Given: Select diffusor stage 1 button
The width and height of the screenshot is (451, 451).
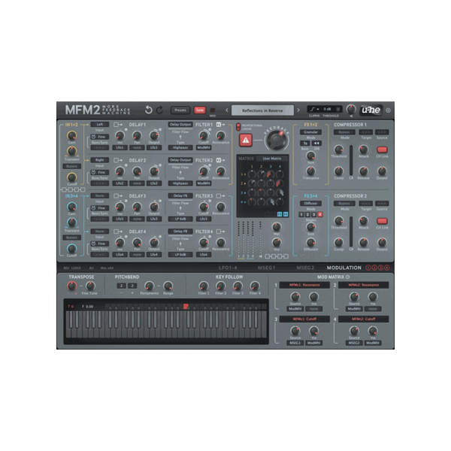Looking at the screenshot, I should point(301,214).
